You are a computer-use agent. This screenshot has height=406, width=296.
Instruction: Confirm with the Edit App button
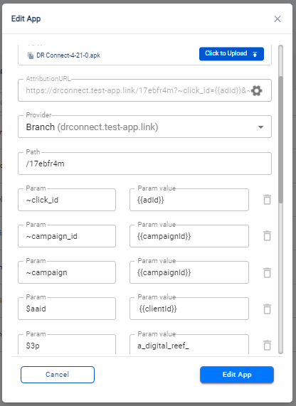(237, 375)
